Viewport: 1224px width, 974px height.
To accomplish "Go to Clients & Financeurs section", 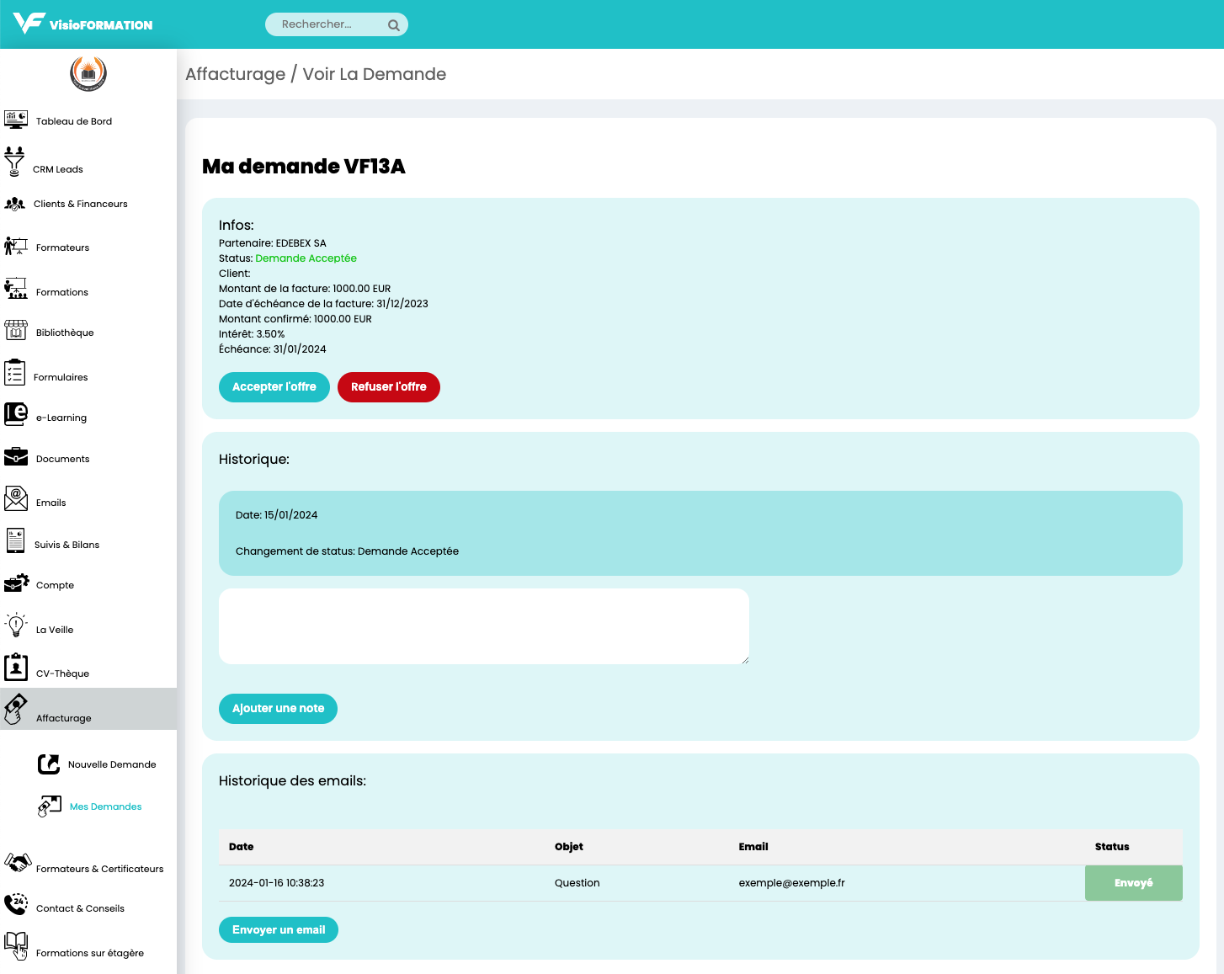I will pos(81,204).
